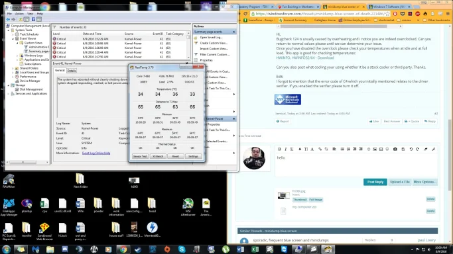Viewport: 453px width, 254px height.
Task: Collapse Summary page events actions section
Action: coord(233,32)
